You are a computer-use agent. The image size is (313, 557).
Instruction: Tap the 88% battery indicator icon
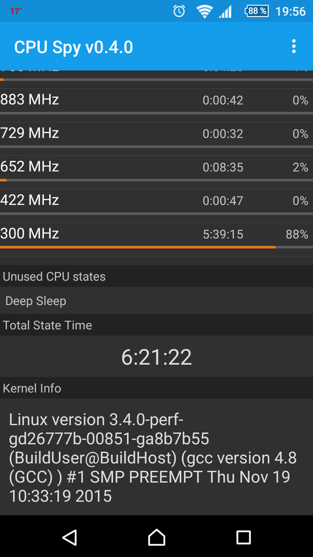[257, 11]
